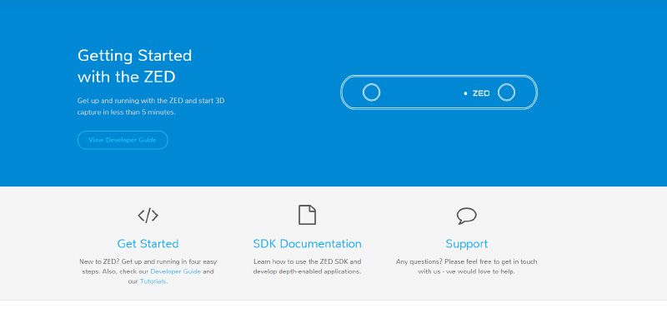Screen dimensions: 667x333
Task: Click the 'Any questions? Please feel free' text
Action: click(467, 266)
